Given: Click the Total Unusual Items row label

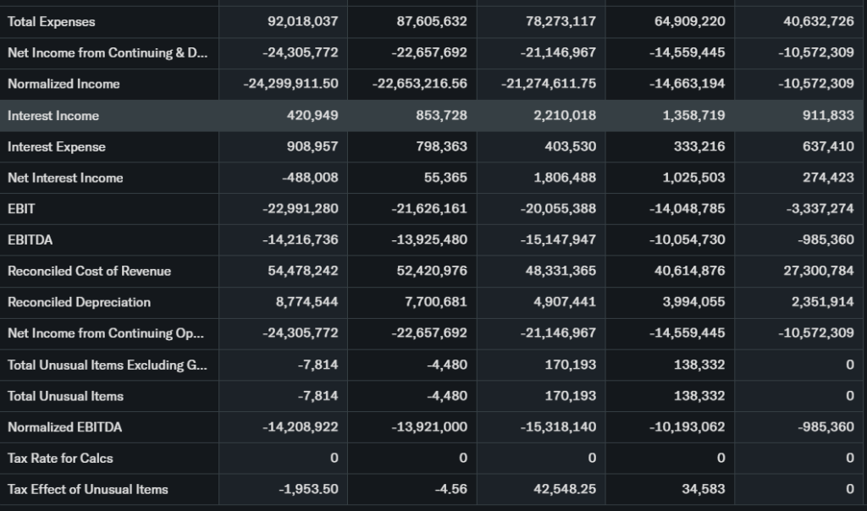Looking at the screenshot, I should tap(65, 396).
